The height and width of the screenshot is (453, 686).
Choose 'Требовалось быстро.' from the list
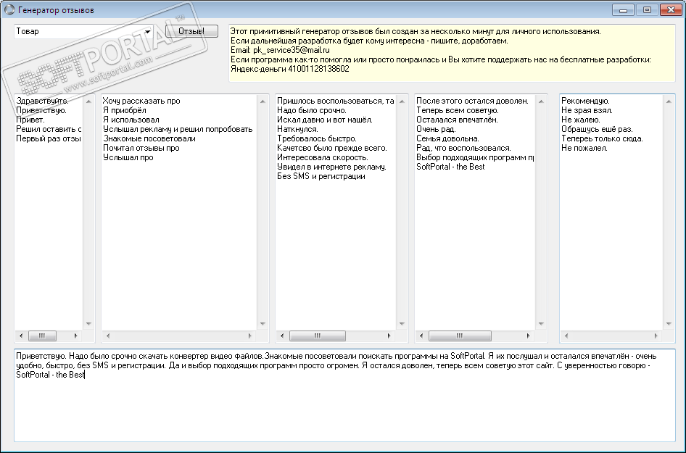[317, 138]
